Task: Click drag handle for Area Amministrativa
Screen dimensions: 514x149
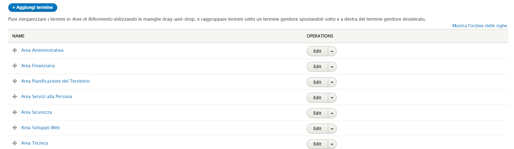Action: tap(15, 50)
